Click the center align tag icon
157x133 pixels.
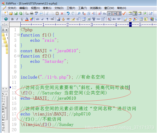[94, 19]
